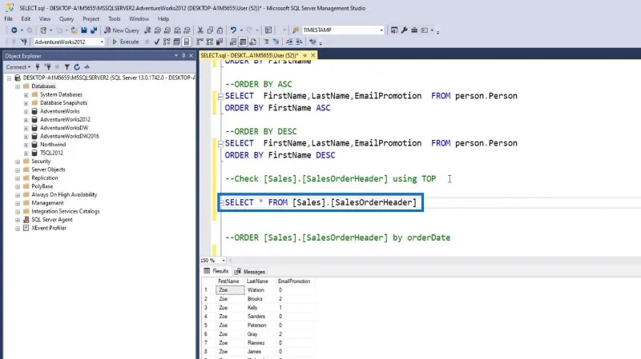Image resolution: width=641 pixels, height=359 pixels.
Task: Toggle Results to Text icon
Action: (x=233, y=42)
